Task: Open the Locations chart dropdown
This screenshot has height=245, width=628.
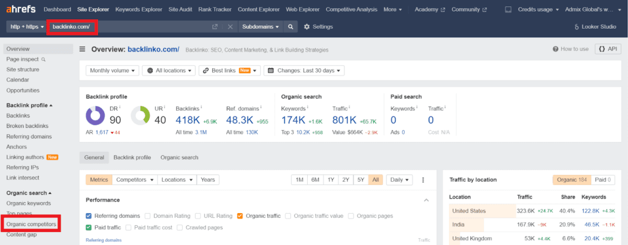Action: (177, 180)
